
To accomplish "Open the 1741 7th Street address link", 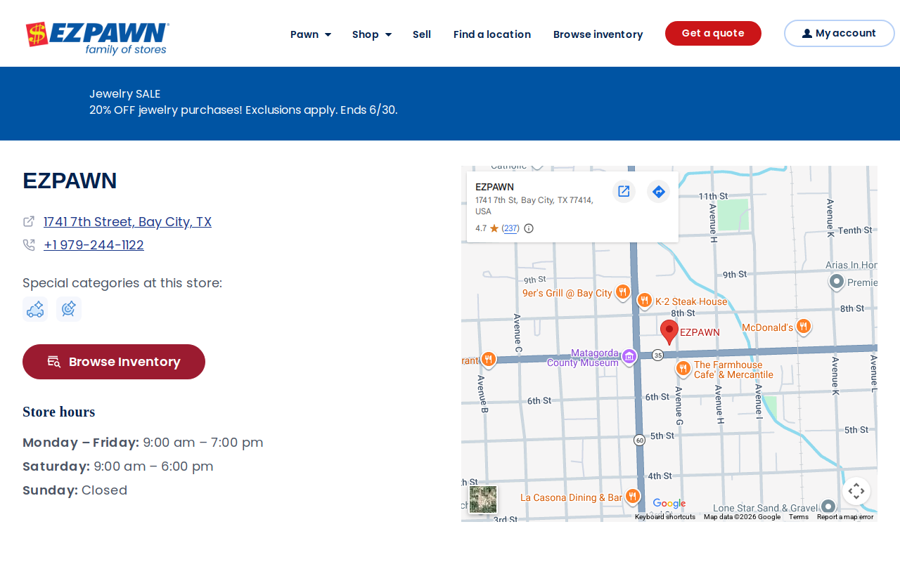I will [127, 222].
